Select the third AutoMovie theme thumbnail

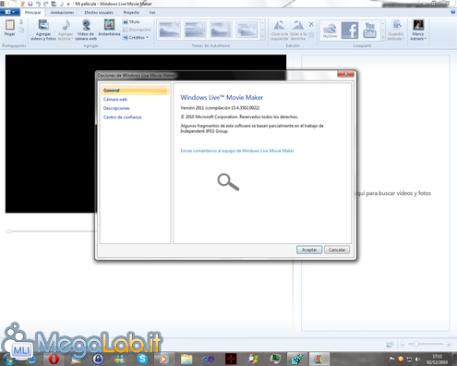coord(221,30)
